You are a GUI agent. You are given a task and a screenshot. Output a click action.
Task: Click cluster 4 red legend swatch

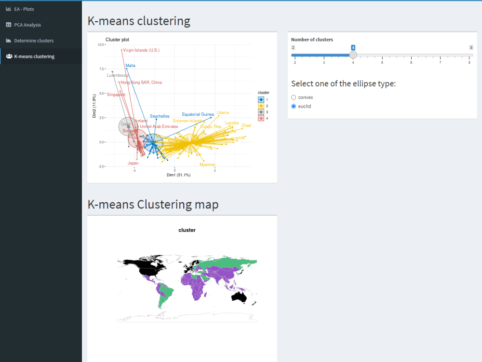261,118
